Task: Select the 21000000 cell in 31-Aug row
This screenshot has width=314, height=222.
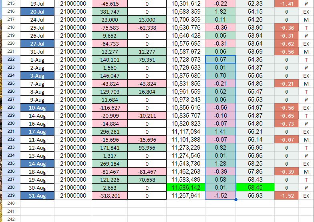Action: pyautogui.click(x=73, y=196)
